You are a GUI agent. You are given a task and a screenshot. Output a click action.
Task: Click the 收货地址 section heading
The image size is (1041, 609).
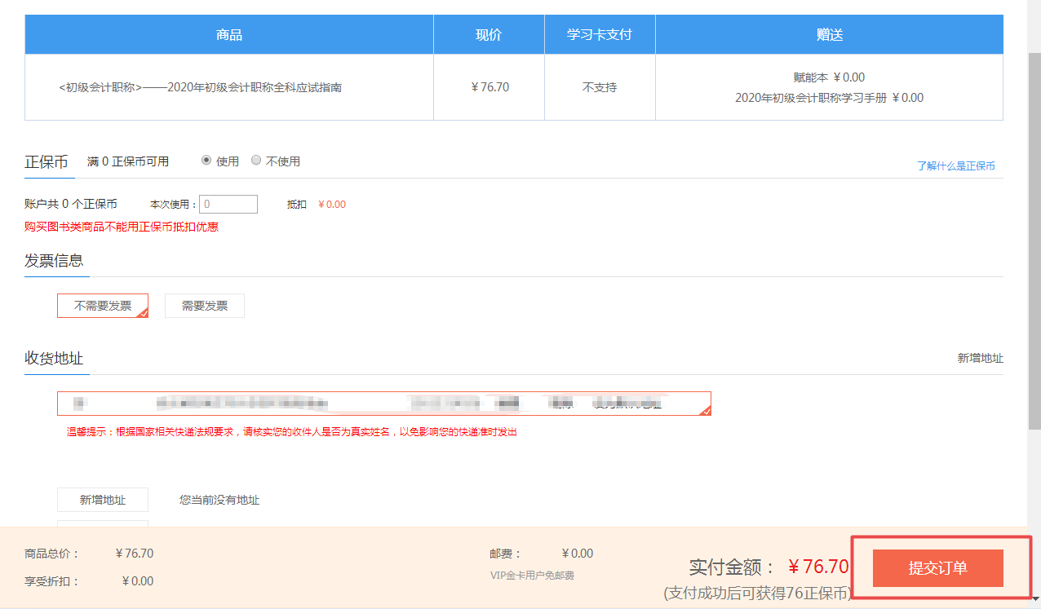point(56,359)
